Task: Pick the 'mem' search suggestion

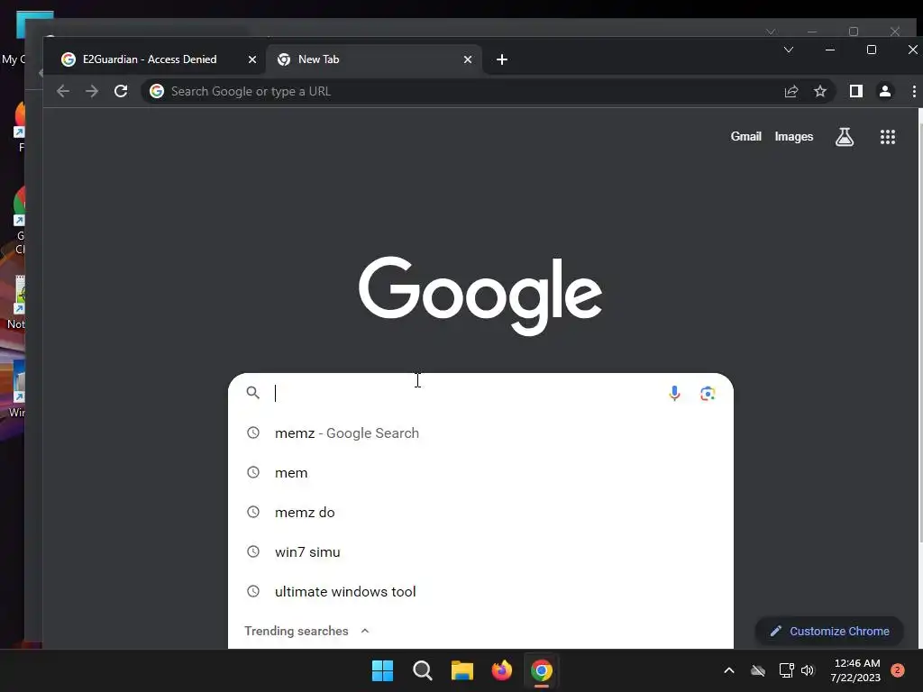Action: coord(480,472)
